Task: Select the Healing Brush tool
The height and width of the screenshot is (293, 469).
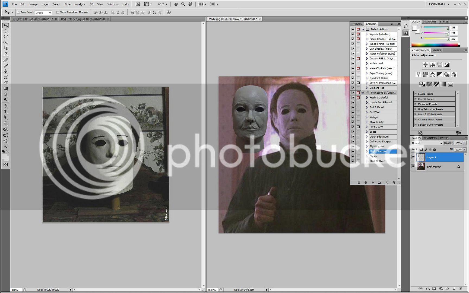Action: pos(6,60)
